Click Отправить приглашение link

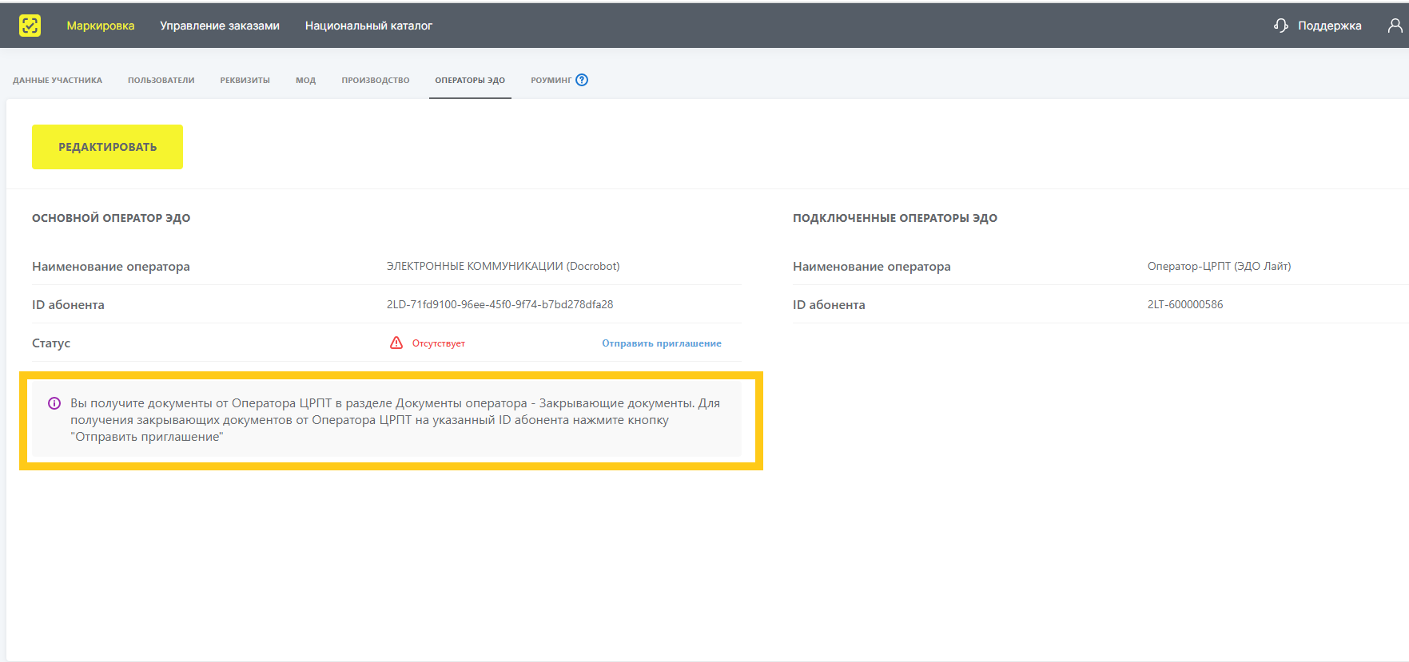pyautogui.click(x=662, y=343)
